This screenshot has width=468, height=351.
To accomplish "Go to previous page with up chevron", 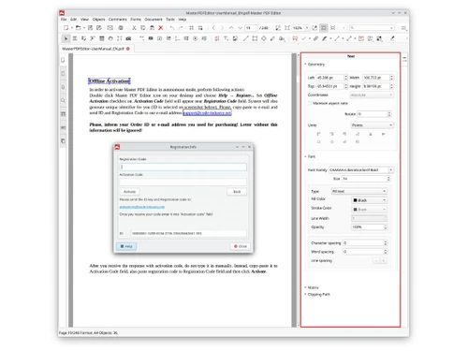I will [231, 28].
